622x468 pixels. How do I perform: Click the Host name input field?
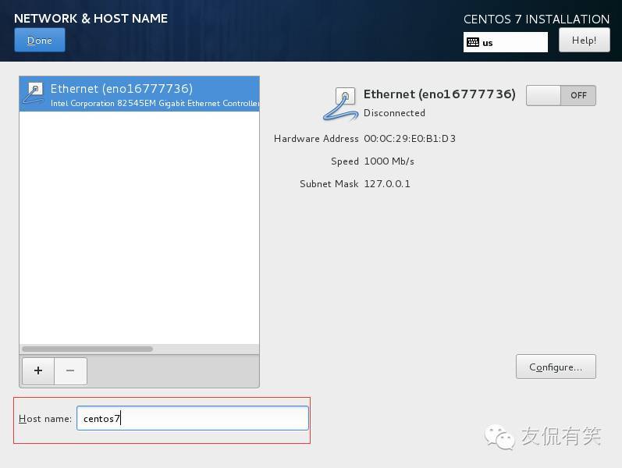click(193, 418)
